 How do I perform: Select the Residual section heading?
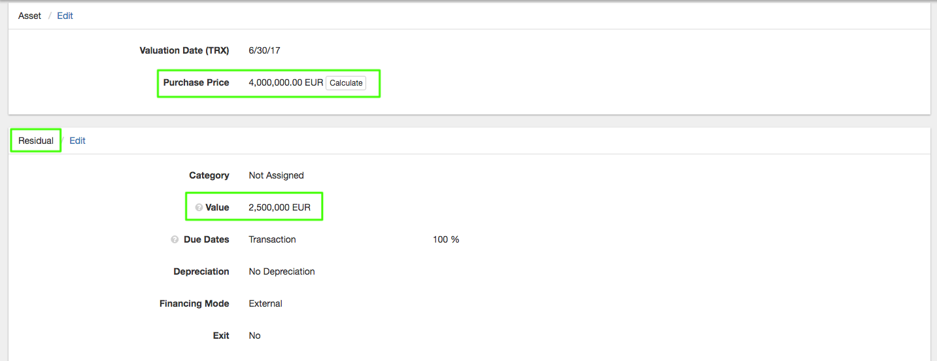36,141
